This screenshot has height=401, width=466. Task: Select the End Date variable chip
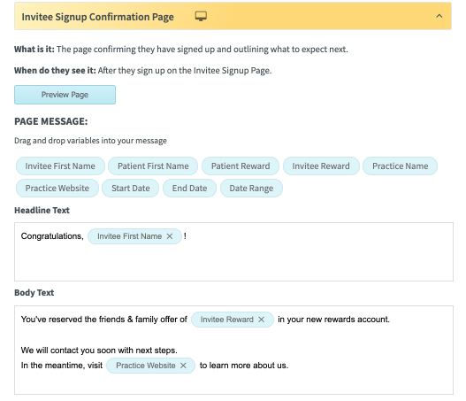click(x=189, y=188)
